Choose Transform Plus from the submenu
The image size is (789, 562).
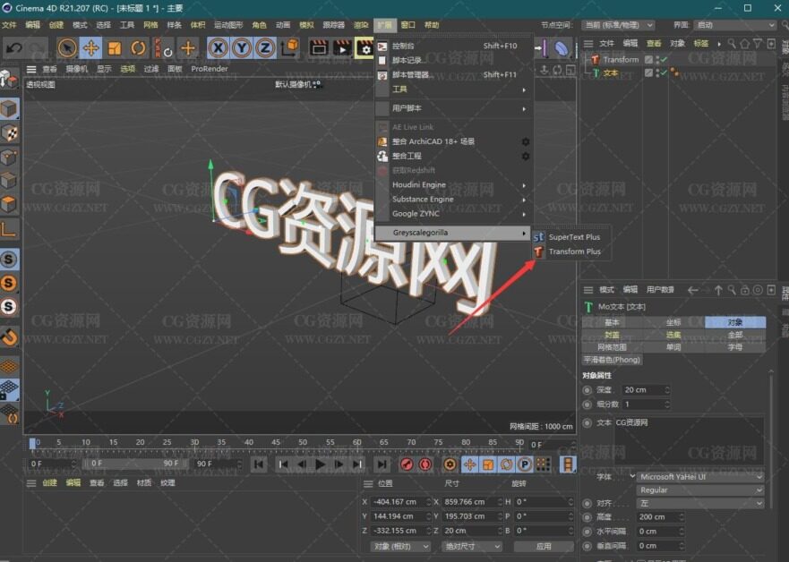click(x=574, y=252)
